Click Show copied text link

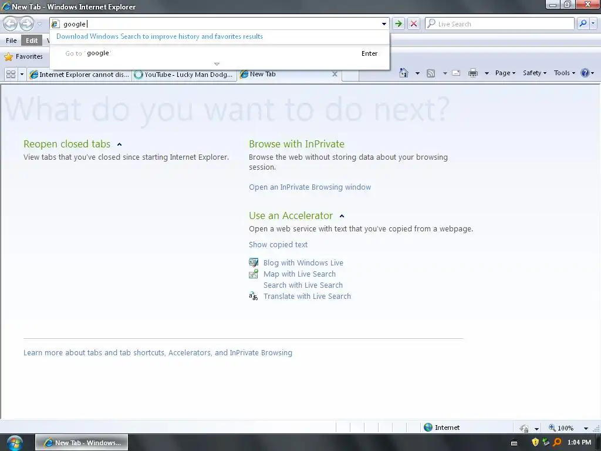[x=278, y=245]
